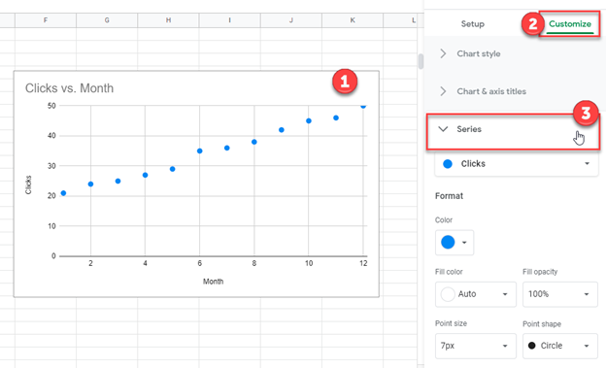The width and height of the screenshot is (606, 368).
Task: Open the Clicks series dropdown
Action: click(517, 164)
